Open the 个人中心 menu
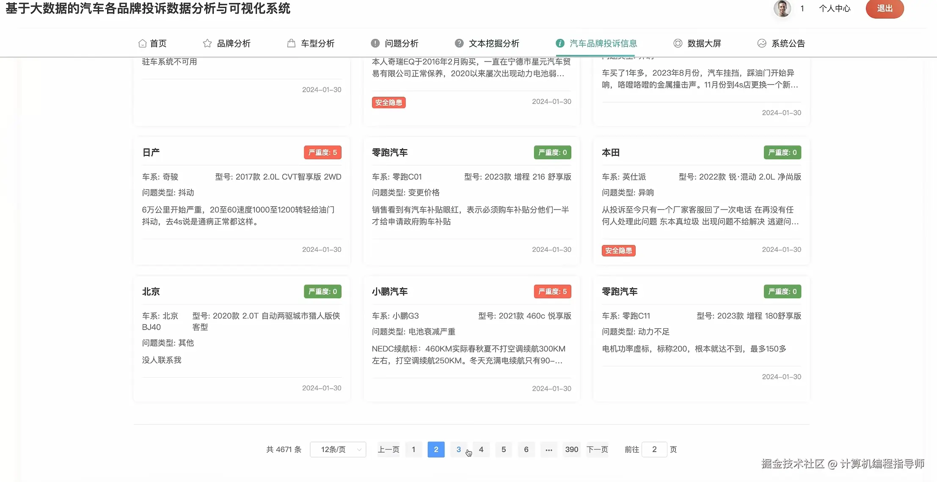937x482 pixels. 834,8
